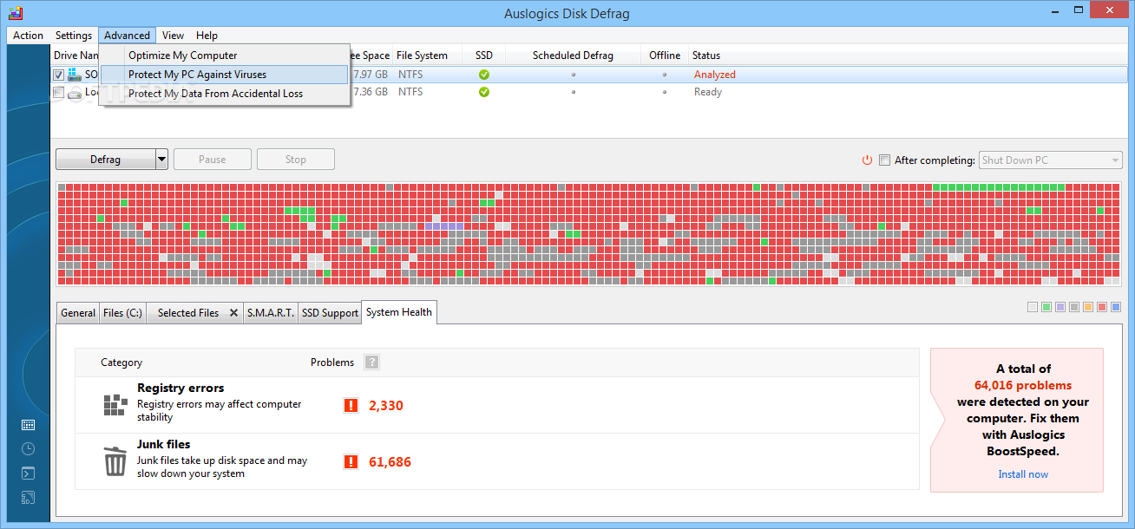Click the green legend swatch
The image size is (1135, 529).
pos(1046,307)
